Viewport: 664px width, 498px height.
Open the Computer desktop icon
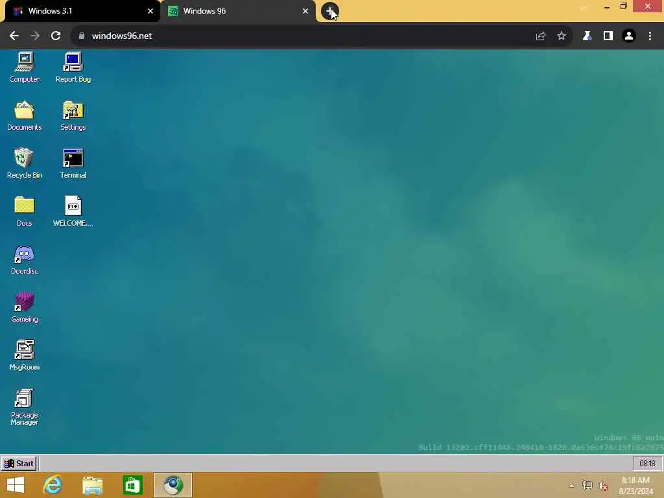point(24,67)
